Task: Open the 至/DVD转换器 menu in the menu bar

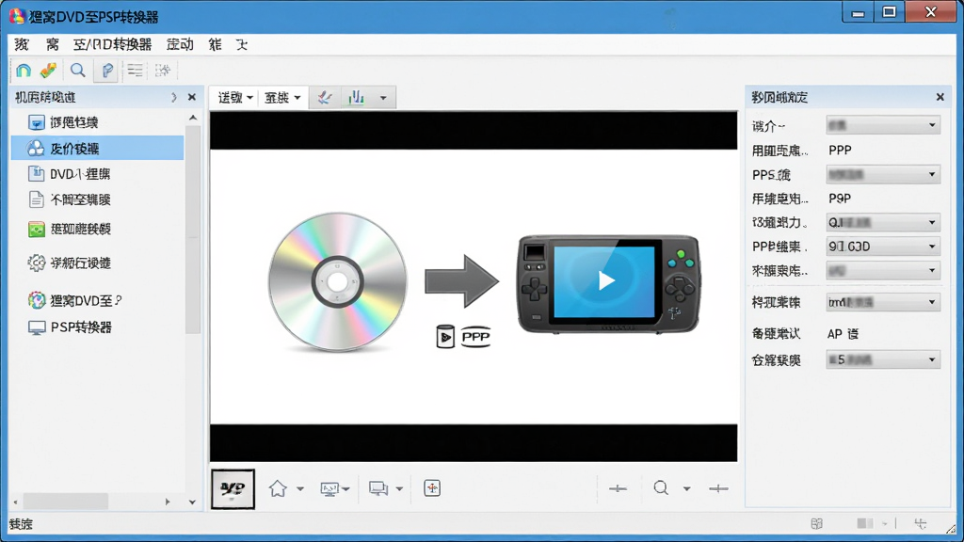Action: [x=113, y=44]
